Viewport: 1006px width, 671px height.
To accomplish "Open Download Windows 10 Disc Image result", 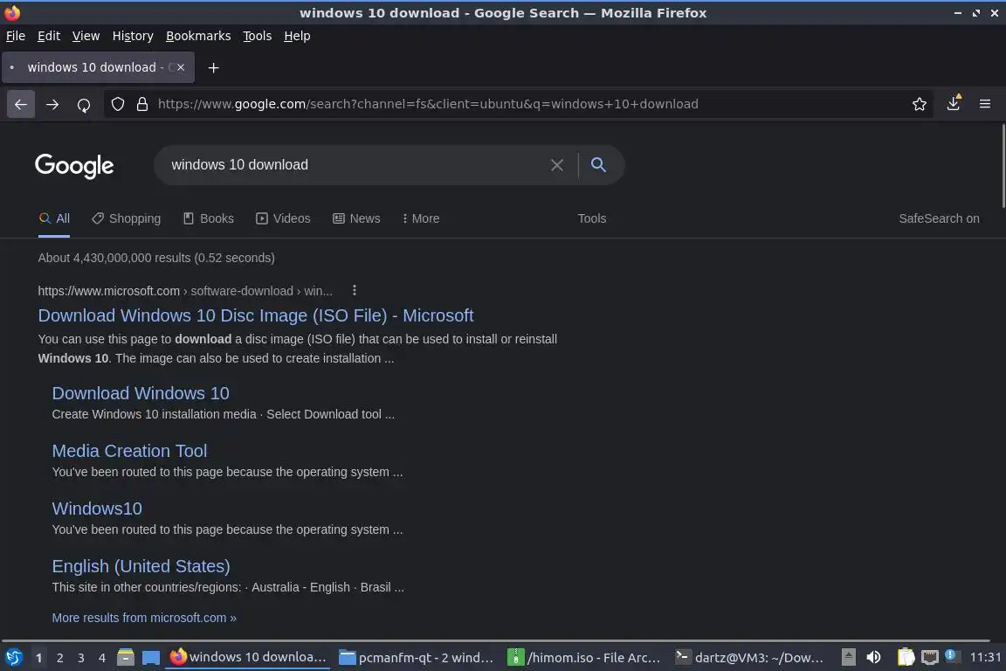I will tap(255, 315).
